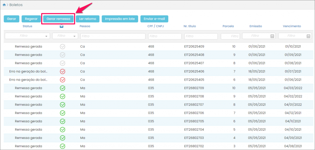
Task: Expand the Status filter dropdown
Action: coord(46,36)
